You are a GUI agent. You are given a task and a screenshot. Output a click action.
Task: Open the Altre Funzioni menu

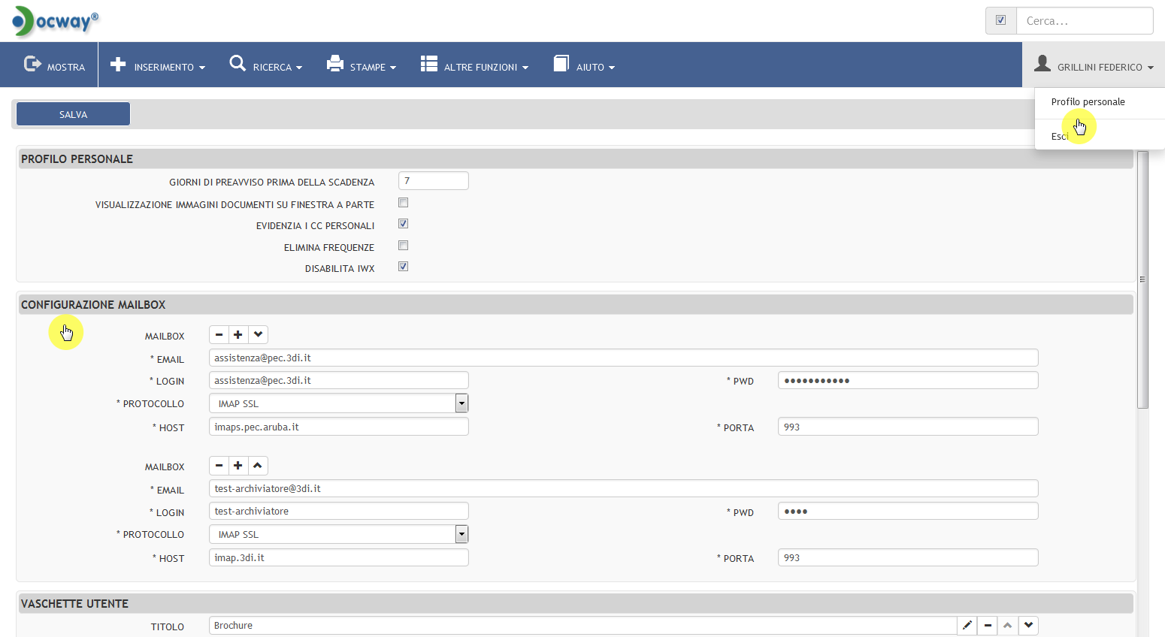pyautogui.click(x=474, y=66)
